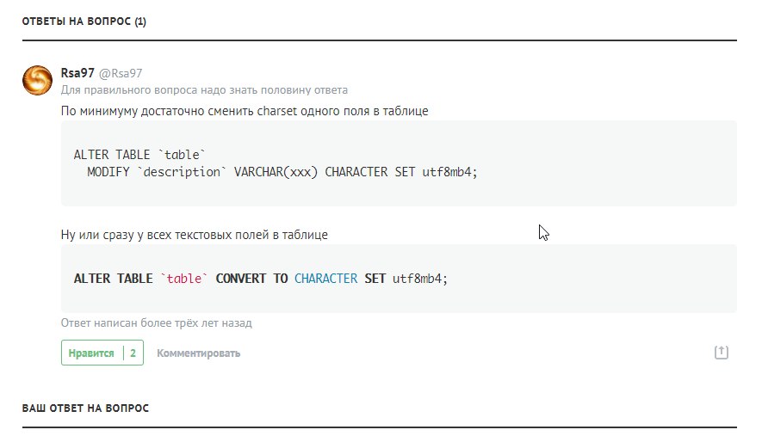Like the answer with Нравится button
The height and width of the screenshot is (436, 762).
pos(102,353)
